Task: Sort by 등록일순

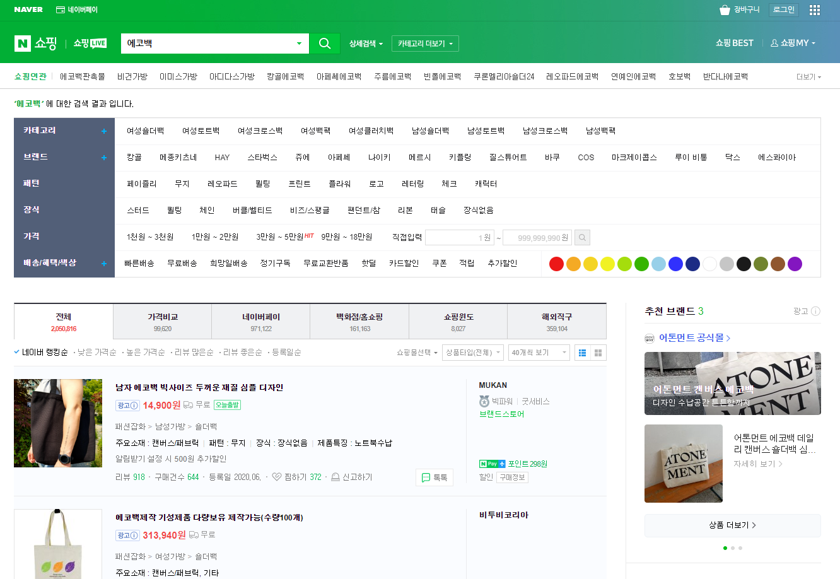Action: point(286,353)
